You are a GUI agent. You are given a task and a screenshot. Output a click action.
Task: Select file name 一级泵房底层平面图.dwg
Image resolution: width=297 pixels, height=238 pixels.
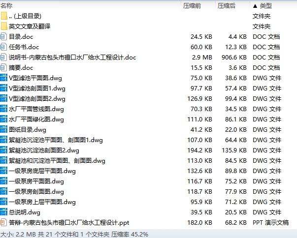42,171
